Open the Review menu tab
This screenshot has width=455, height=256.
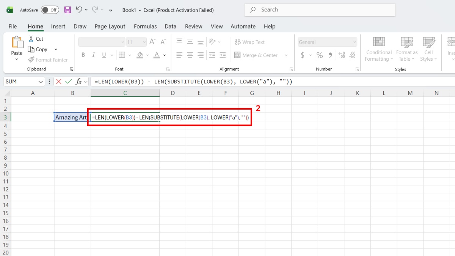[x=193, y=26]
